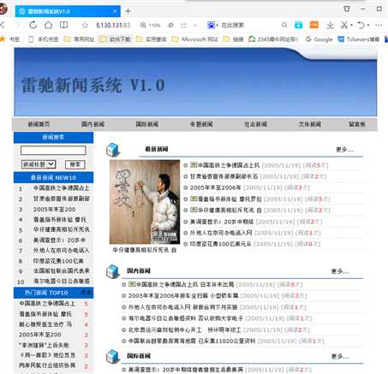Open sidebar NEW10 item number 1
The height and width of the screenshot is (374, 388).
[x=62, y=188]
